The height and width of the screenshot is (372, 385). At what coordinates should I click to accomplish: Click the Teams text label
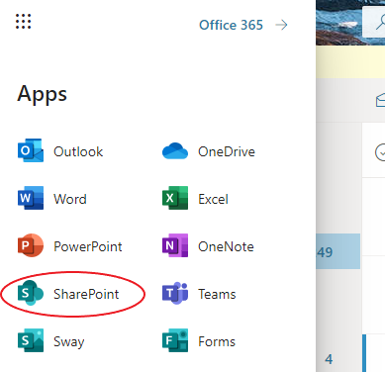tap(217, 294)
